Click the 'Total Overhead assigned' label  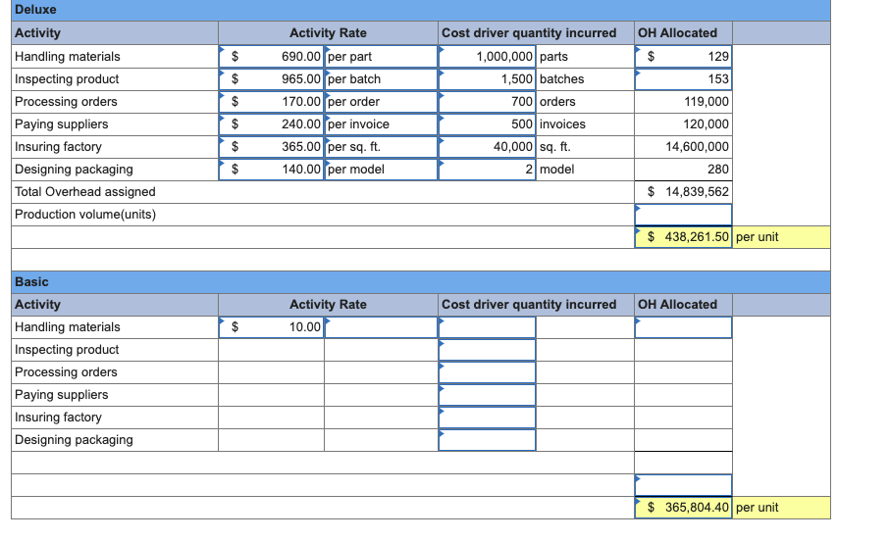[85, 192]
